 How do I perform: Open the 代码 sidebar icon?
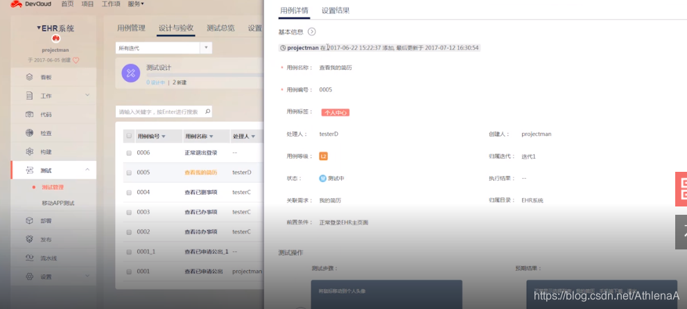pyautogui.click(x=29, y=114)
